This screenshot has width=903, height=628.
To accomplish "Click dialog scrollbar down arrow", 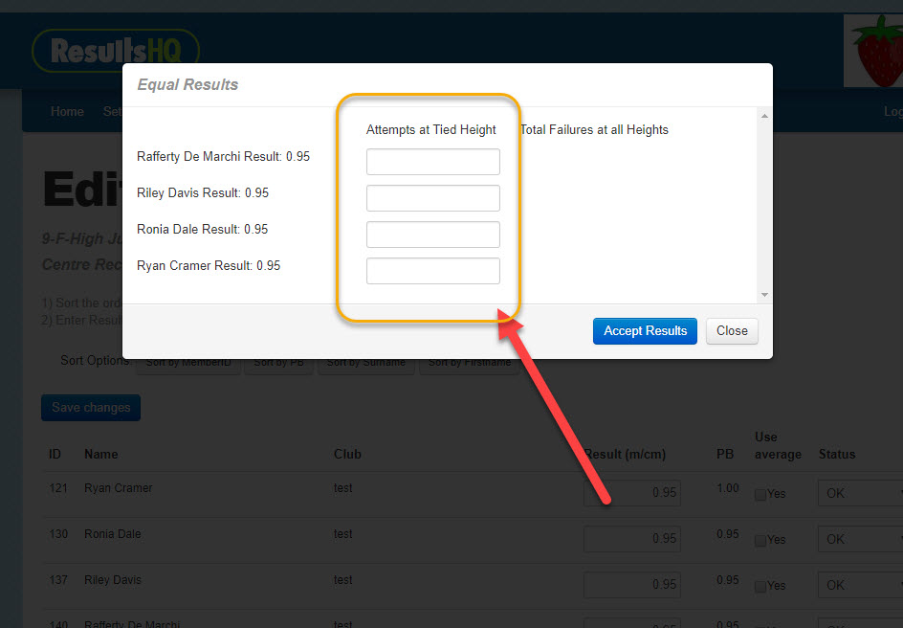I will point(765,295).
